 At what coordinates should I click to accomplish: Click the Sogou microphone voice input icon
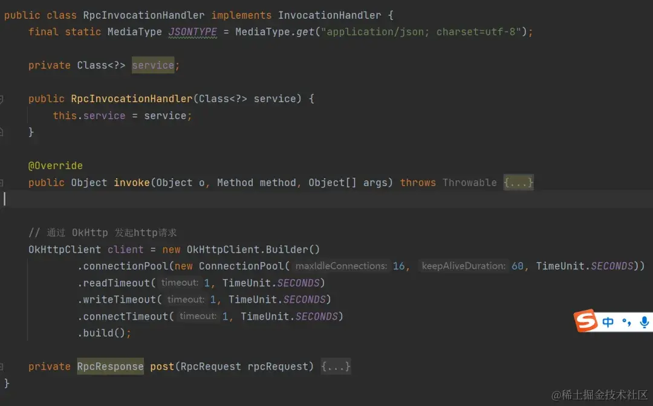coord(645,322)
